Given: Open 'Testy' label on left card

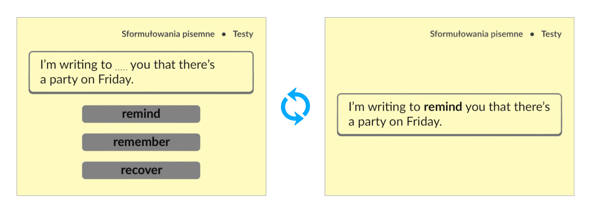Looking at the screenshot, I should click(243, 34).
